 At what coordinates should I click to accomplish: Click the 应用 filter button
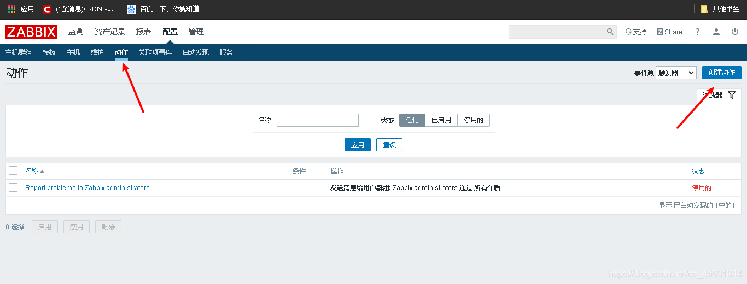point(358,145)
